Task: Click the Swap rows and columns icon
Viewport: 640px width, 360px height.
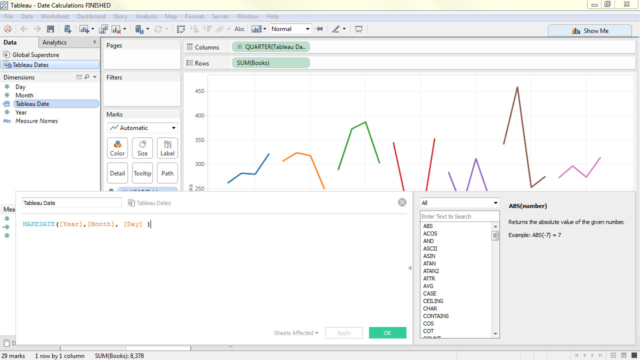Action: [181, 29]
